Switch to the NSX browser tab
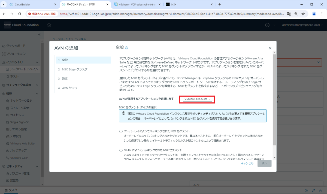Screen dimensions: 327x194 point(189,4)
